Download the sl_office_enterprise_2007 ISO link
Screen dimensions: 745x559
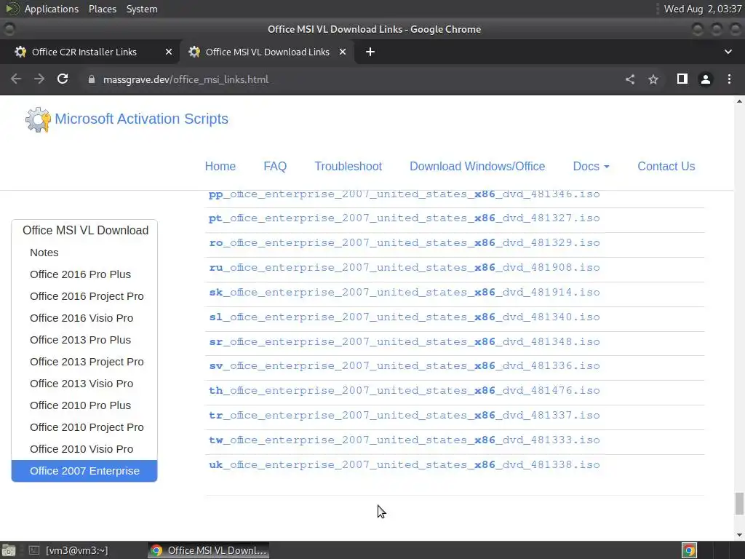pyautogui.click(x=405, y=317)
